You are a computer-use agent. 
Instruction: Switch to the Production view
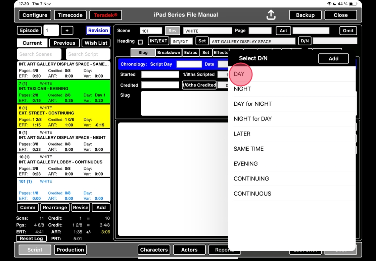pos(70,250)
